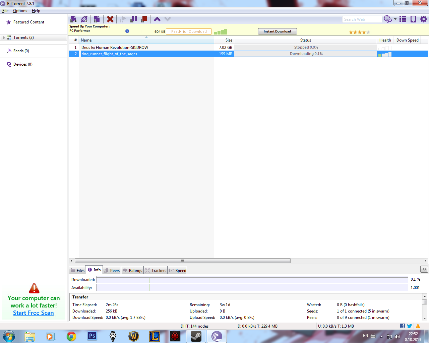Click the torrent list's right scroll arrow
The width and height of the screenshot is (429, 343).
click(425, 261)
